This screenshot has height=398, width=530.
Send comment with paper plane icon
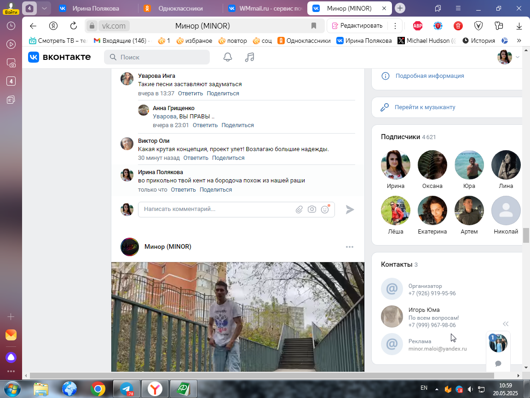(x=350, y=210)
